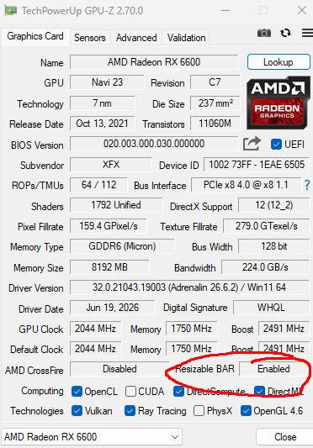Toggle the UEFI checkbox

tap(276, 145)
